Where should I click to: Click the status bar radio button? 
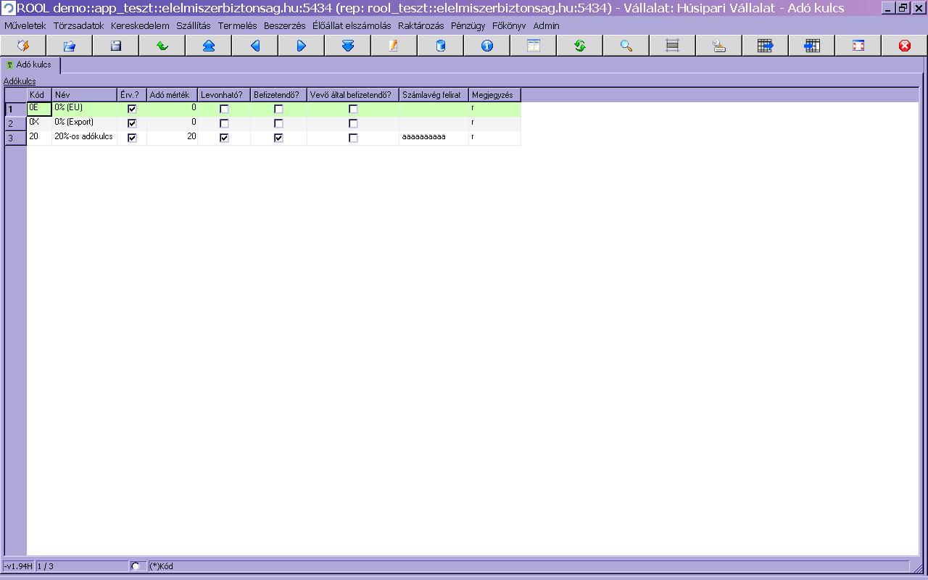(135, 566)
